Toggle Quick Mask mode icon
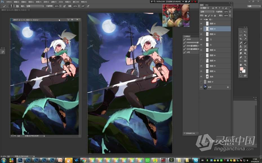 pos(241,76)
